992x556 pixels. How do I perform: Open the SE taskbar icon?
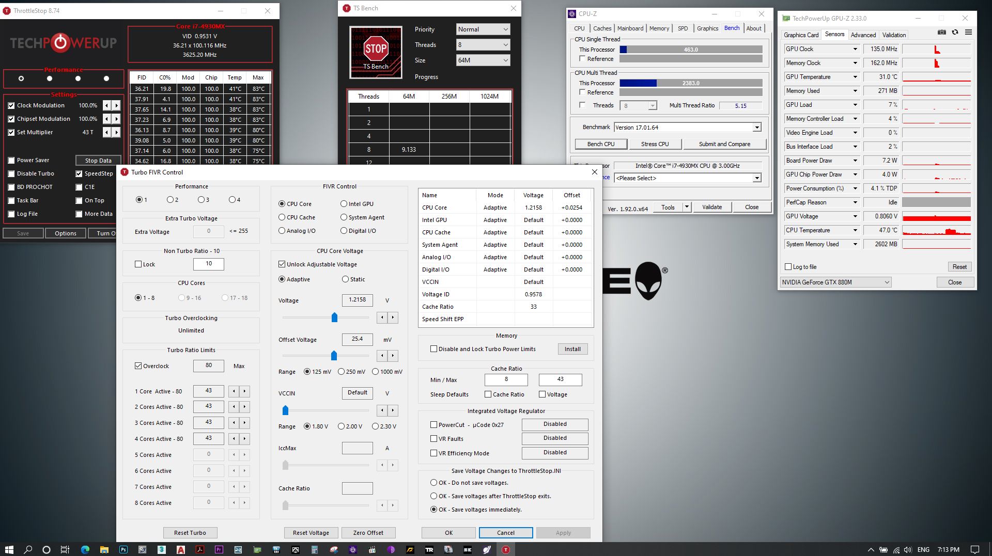467,549
